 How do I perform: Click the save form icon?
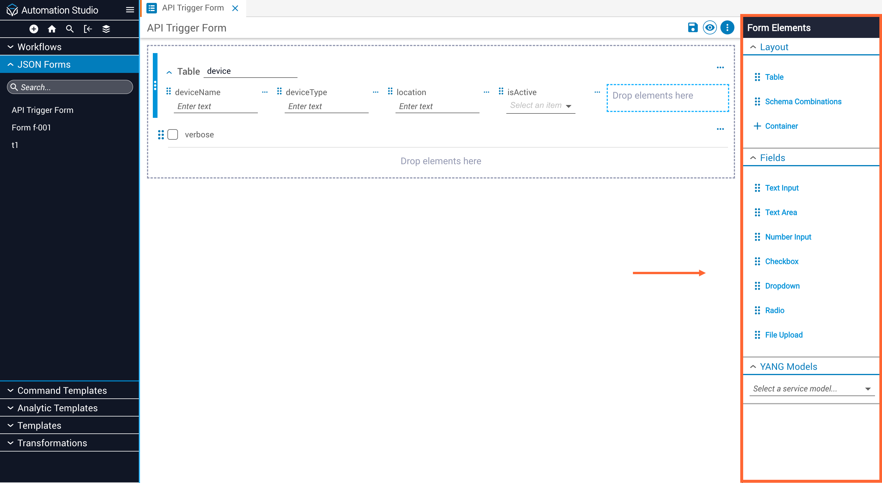[x=692, y=27]
